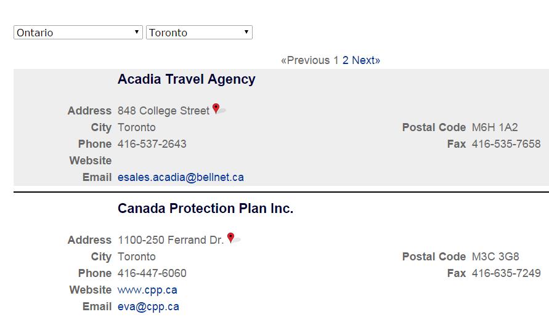Expand the Toronto city dropdown
Image resolution: width=549 pixels, height=317 pixels.
coord(199,33)
